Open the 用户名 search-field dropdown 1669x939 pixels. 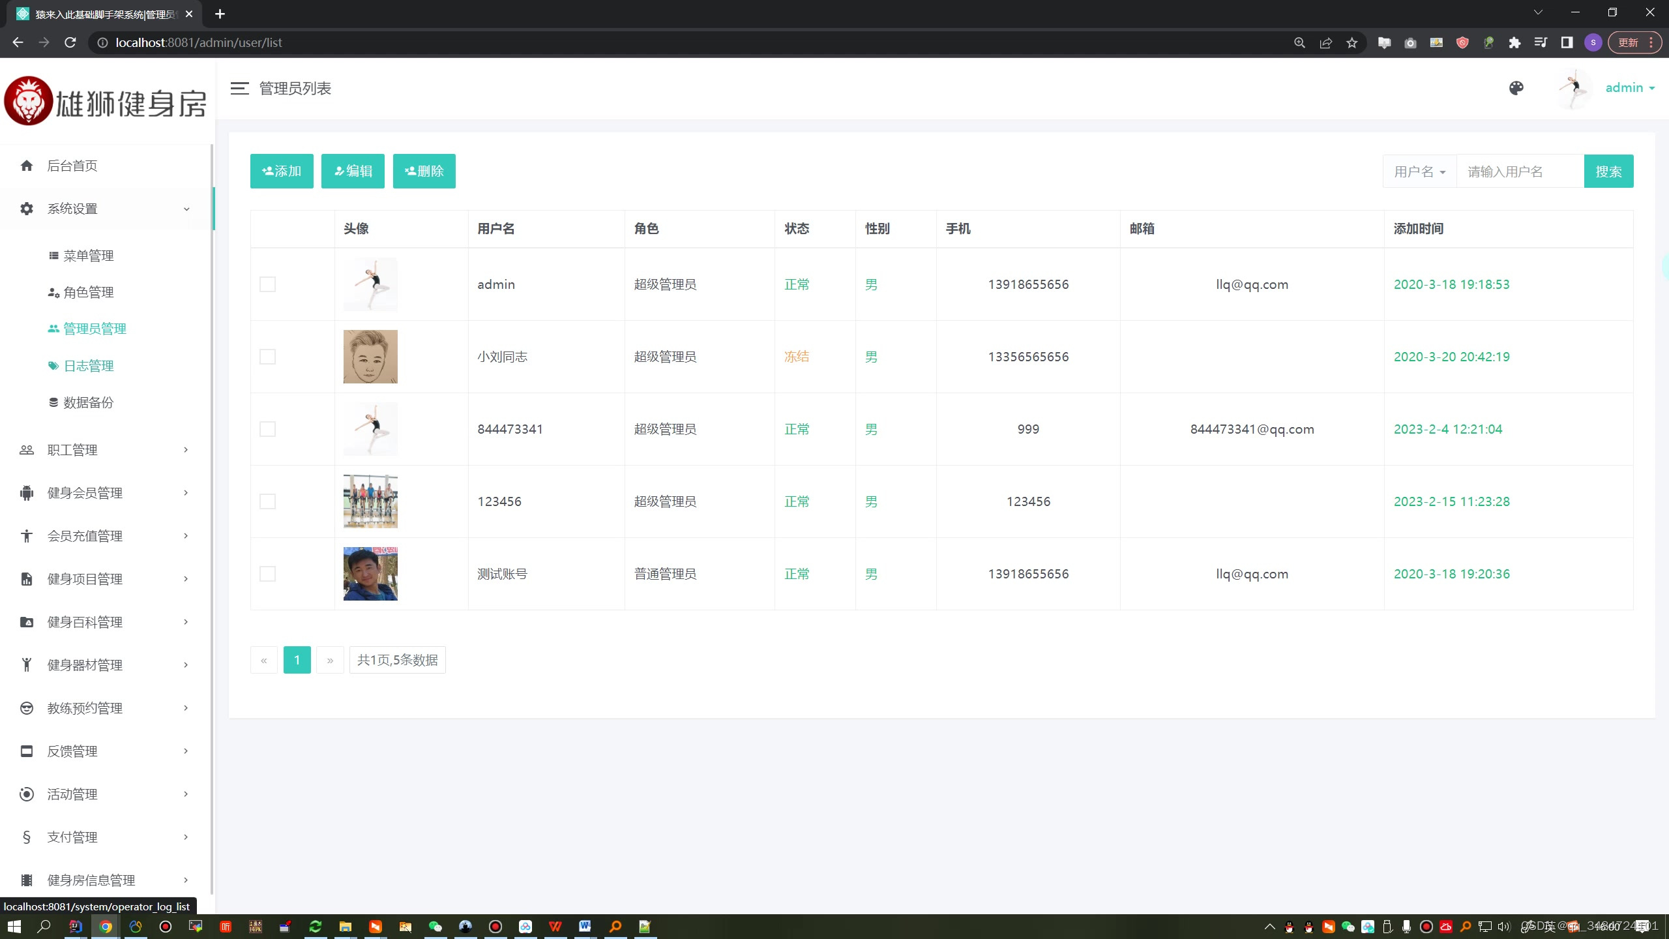(x=1419, y=171)
